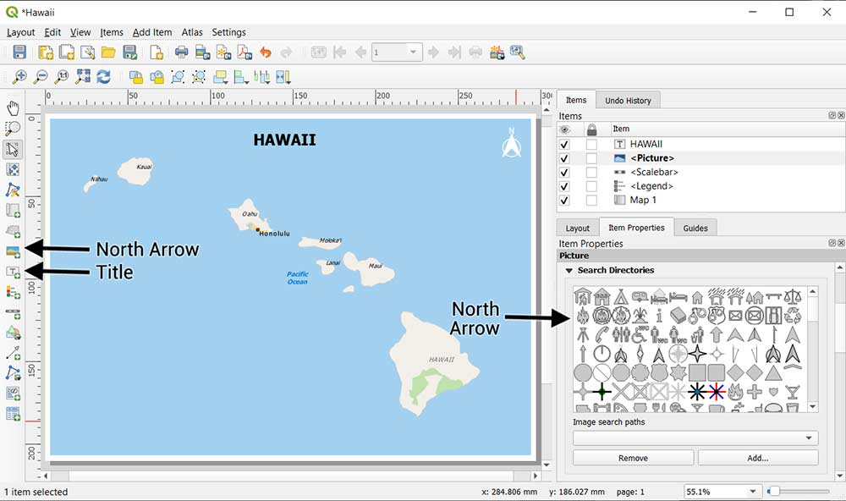This screenshot has height=501, width=846.
Task: Activate Select/Move Item tool
Action: 13,149
